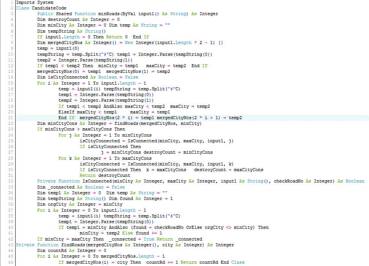The width and height of the screenshot is (369, 266).
Task: Place cursor on "Imports System" statement
Action: coord(35,2)
